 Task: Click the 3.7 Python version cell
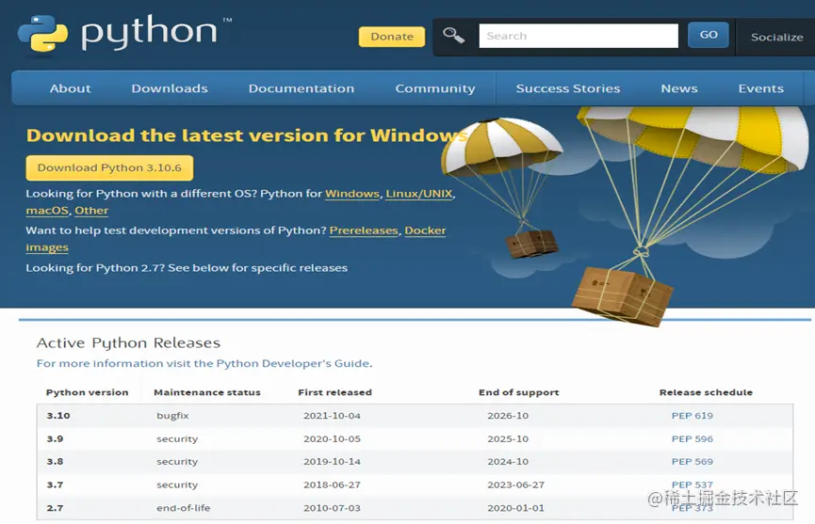point(55,485)
